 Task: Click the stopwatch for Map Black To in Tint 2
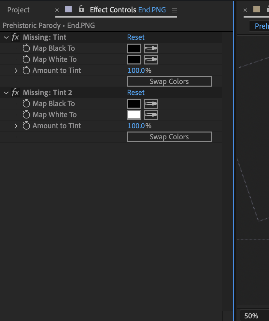tap(26, 104)
